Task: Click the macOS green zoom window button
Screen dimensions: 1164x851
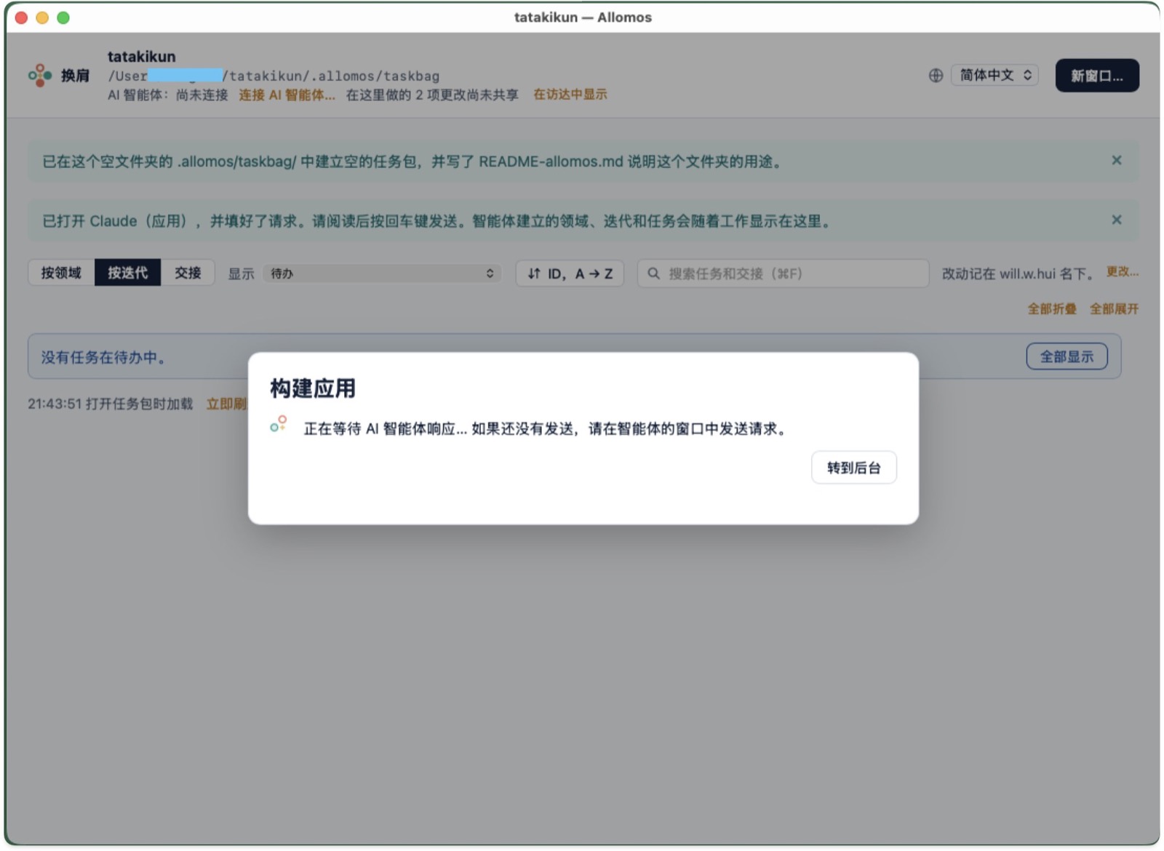Action: (x=63, y=17)
